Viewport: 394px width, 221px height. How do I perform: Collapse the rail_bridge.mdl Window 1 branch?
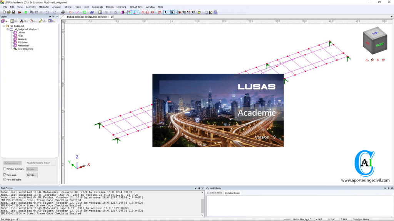pyautogui.click(x=7, y=29)
